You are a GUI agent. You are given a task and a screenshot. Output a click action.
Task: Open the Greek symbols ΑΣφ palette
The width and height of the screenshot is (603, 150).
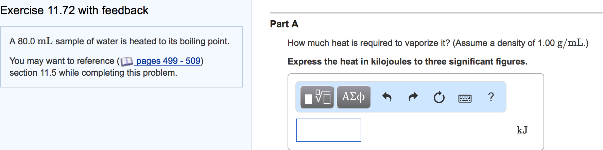(354, 97)
